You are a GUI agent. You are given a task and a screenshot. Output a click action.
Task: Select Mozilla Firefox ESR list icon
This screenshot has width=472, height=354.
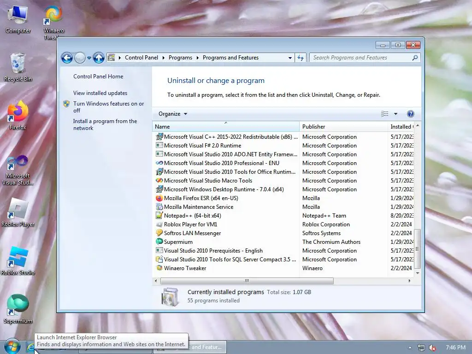click(159, 198)
